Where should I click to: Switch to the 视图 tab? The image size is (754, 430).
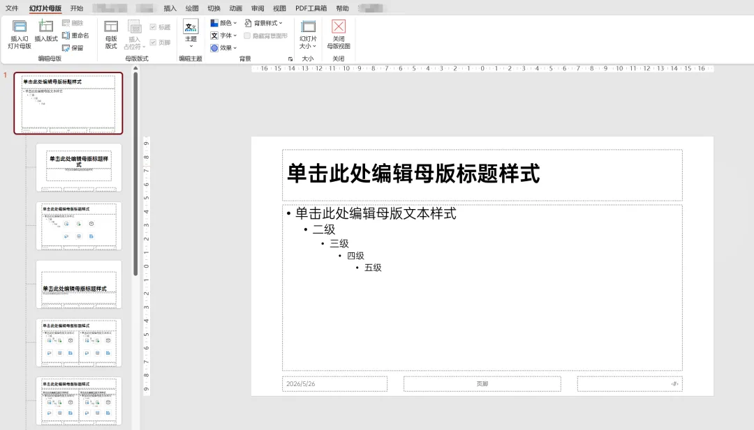(x=279, y=8)
